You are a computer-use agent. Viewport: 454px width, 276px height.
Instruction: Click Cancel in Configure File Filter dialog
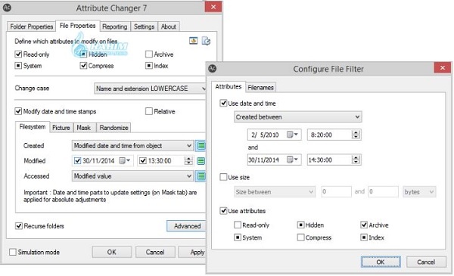[x=426, y=262]
